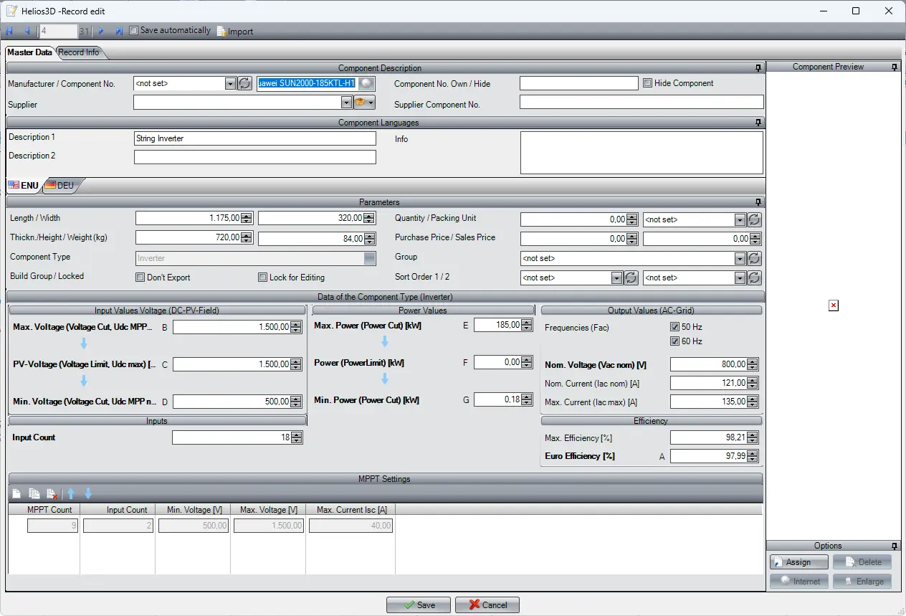Image resolution: width=906 pixels, height=616 pixels.
Task: Move the MPPT row down
Action: click(x=88, y=493)
